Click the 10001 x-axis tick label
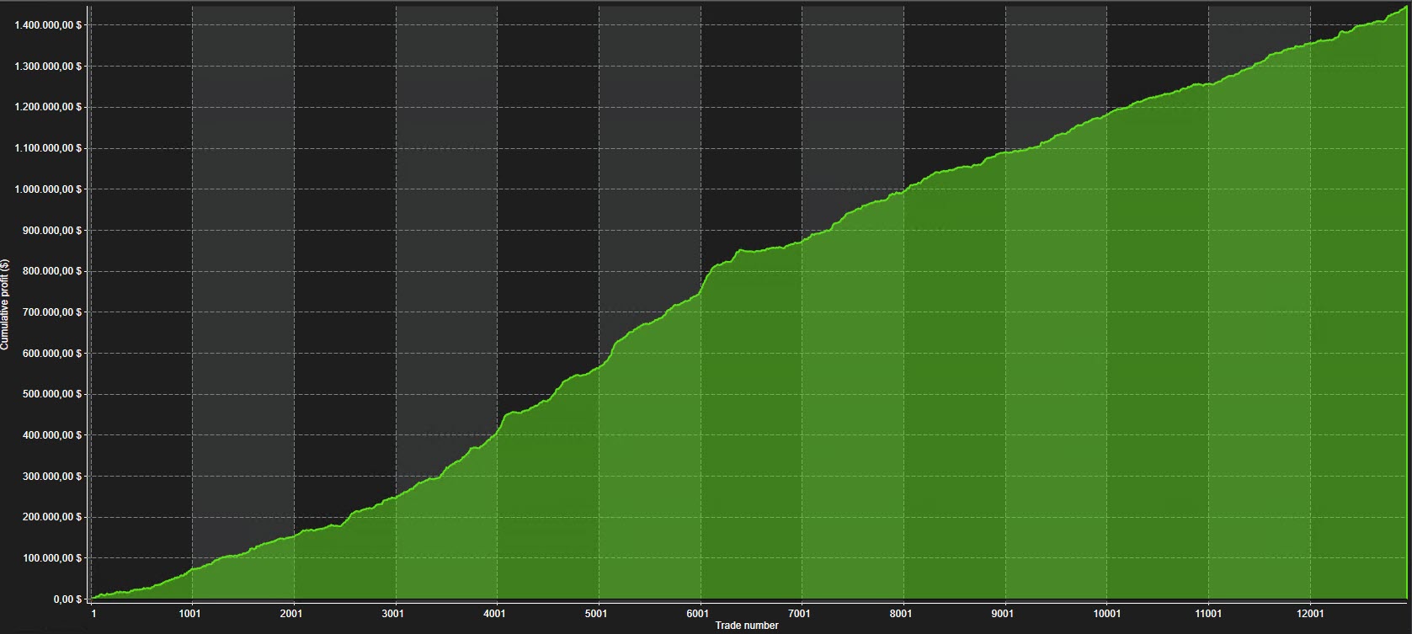1412x634 pixels. (x=1106, y=614)
